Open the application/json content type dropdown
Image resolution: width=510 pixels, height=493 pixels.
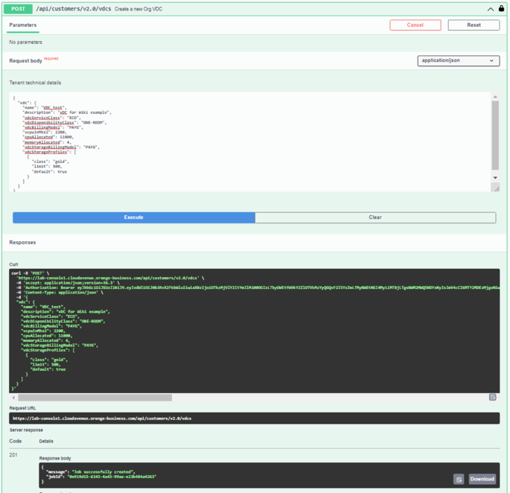pos(459,60)
